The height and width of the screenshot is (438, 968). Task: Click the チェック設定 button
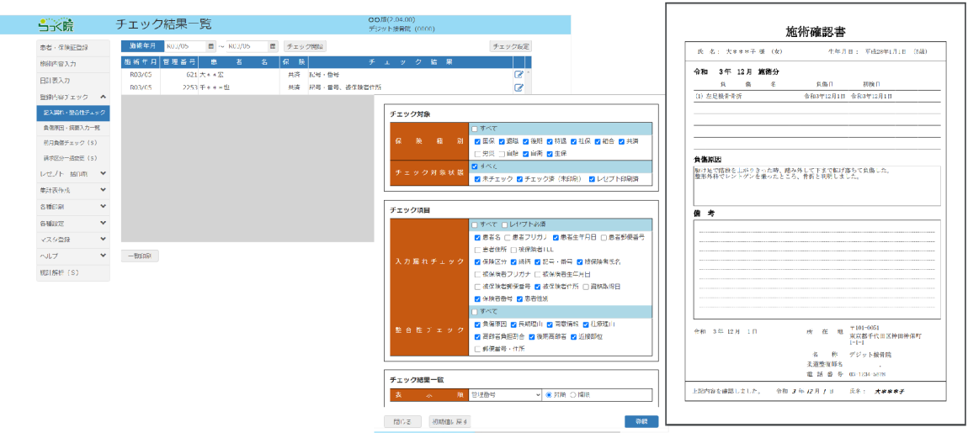[510, 46]
